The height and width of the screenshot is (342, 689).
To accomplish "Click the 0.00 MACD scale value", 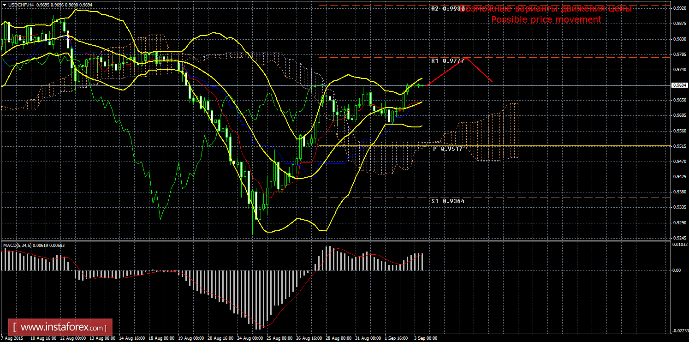I will [x=676, y=270].
